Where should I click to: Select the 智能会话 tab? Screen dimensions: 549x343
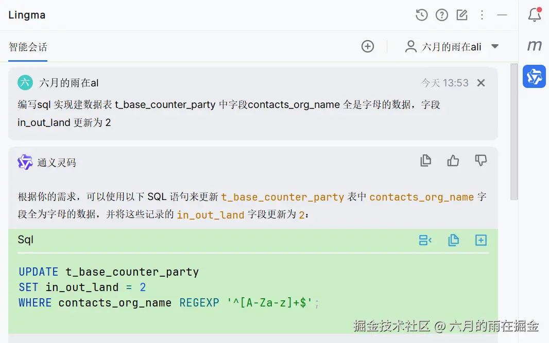(28, 47)
